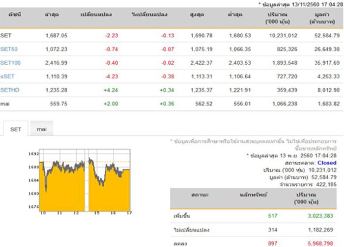Open the SETHD index link
This screenshot has width=344, height=247.
(10, 90)
